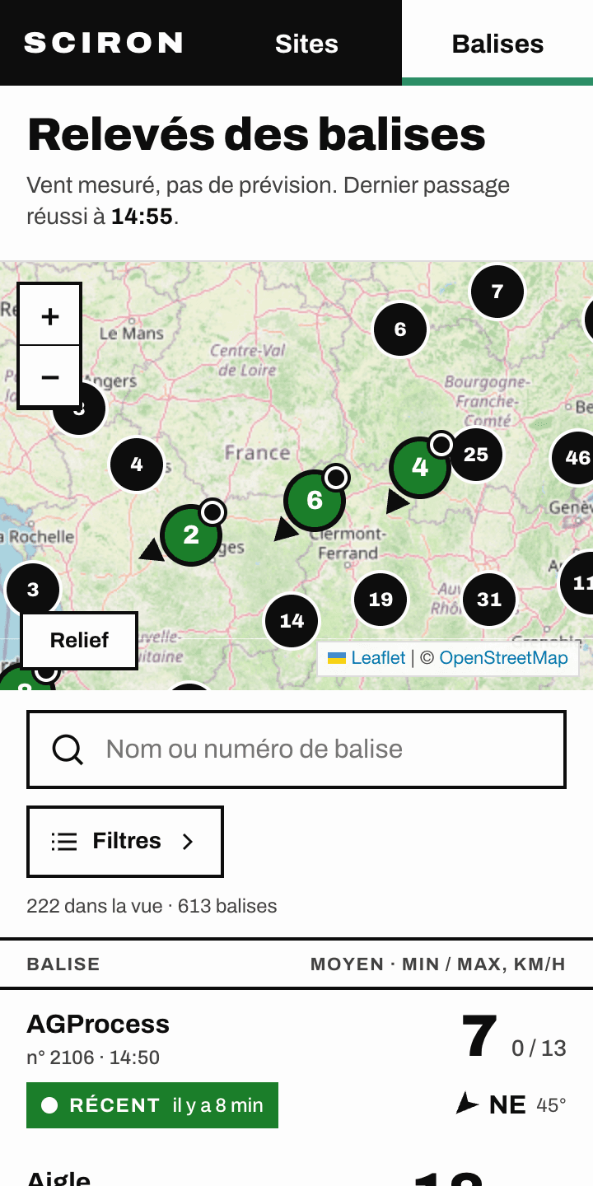
Task: Click the black cluster marker labeled 4
Action: coord(137,465)
